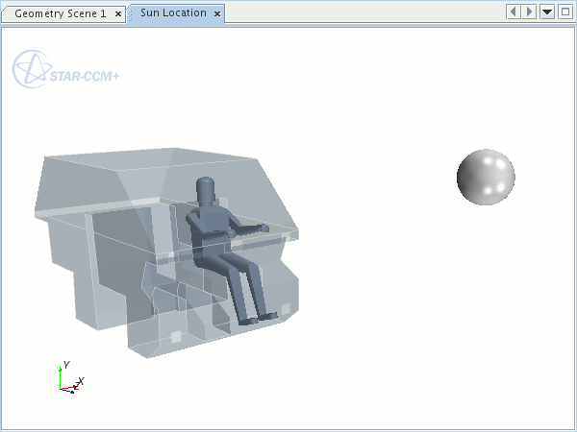
Task: Select the Sun Location tab
Action: point(173,13)
